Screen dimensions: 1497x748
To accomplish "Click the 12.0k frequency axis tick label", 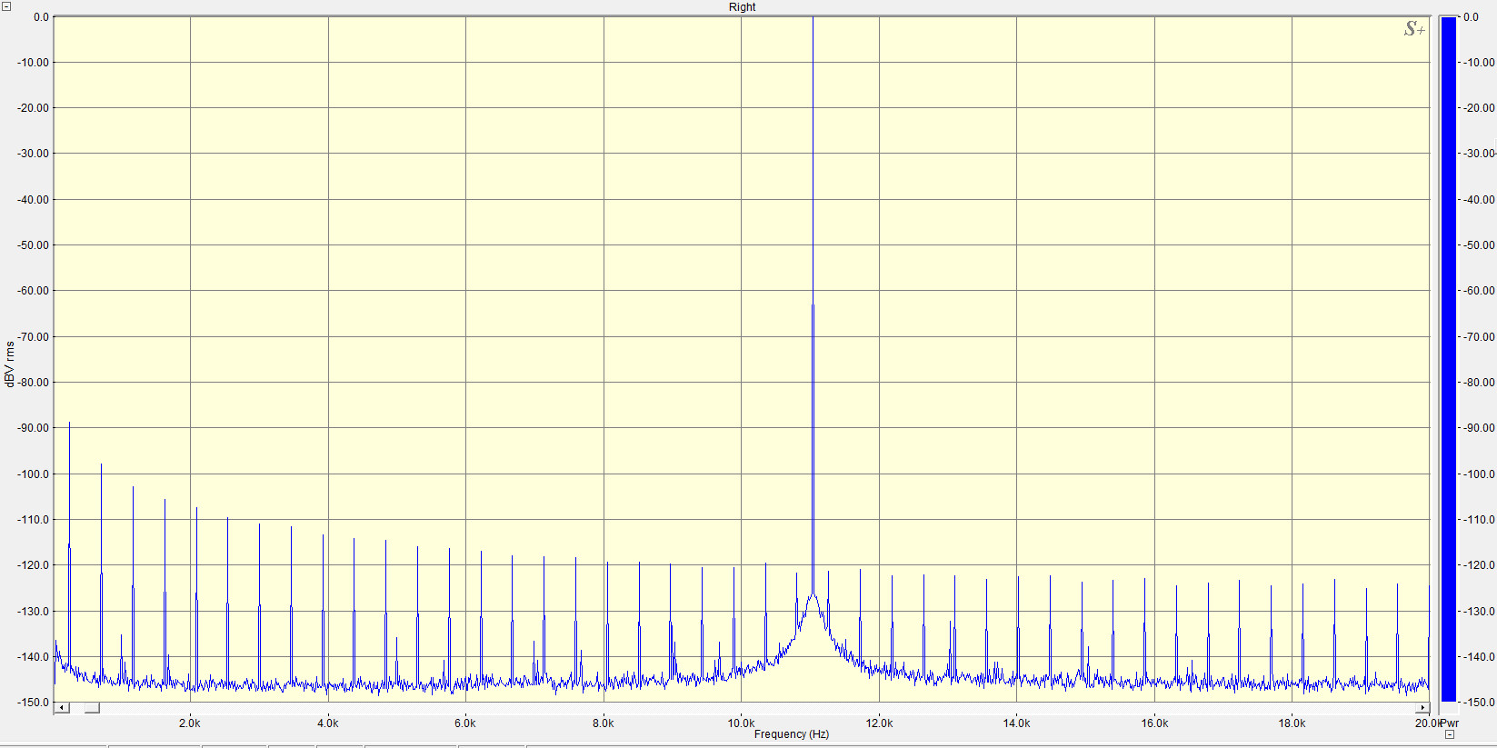I will pos(879,723).
